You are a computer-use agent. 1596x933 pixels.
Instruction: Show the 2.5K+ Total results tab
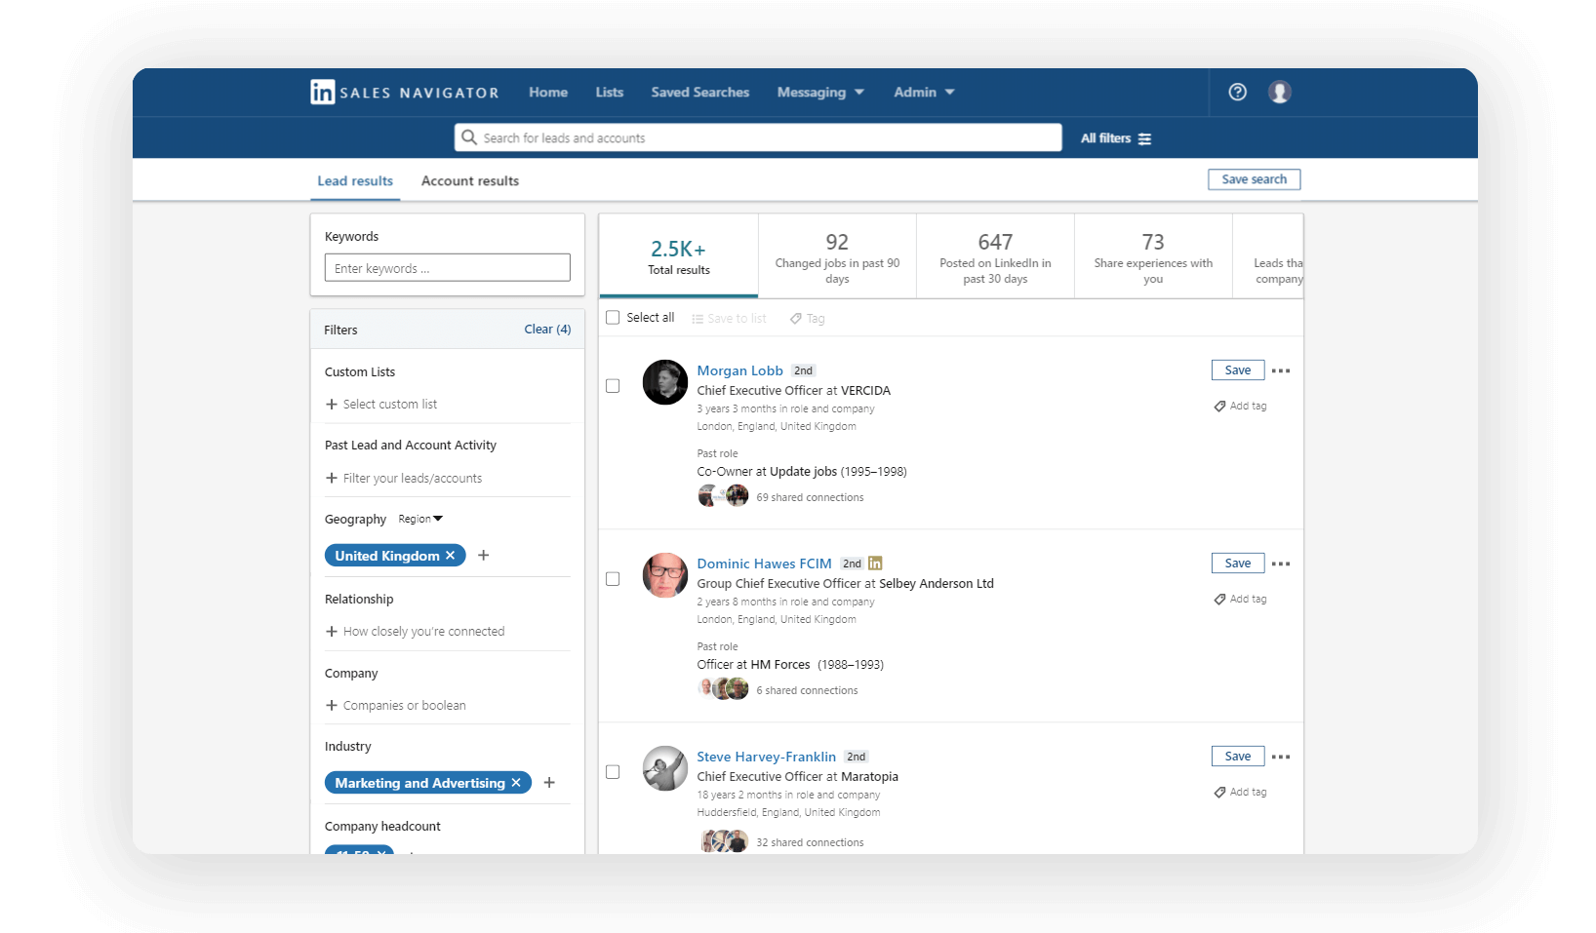click(x=679, y=256)
